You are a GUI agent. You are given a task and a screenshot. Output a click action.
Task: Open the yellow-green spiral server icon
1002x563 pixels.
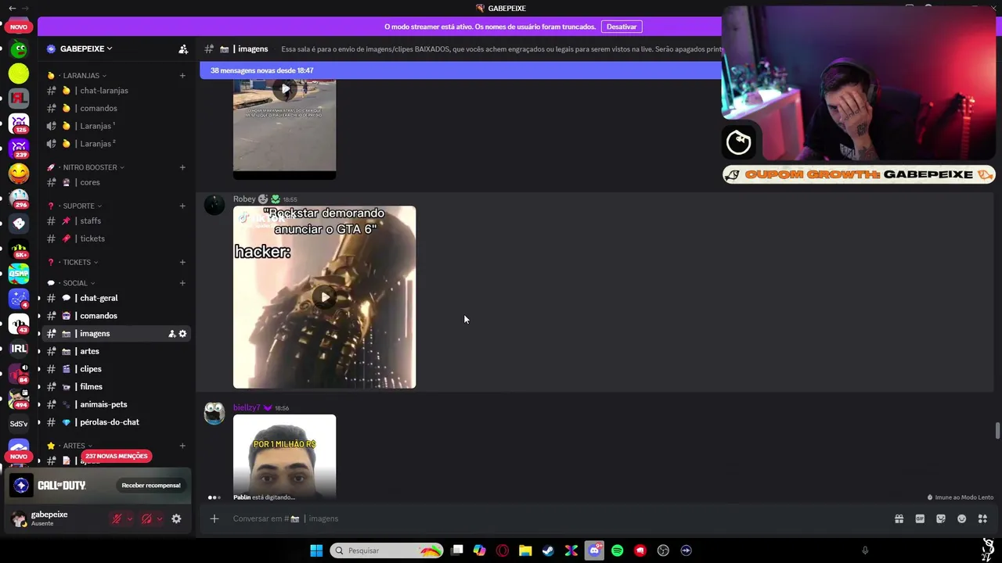point(19,74)
